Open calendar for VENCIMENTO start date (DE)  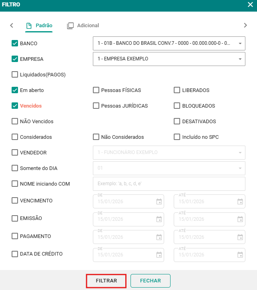click(x=159, y=202)
